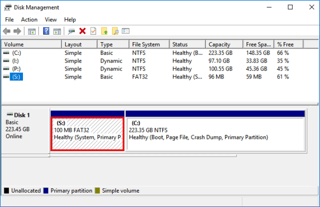Toggle the Show/Hide Action Pane icon
Viewport: 320px width, 207px height.
[x=57, y=31]
